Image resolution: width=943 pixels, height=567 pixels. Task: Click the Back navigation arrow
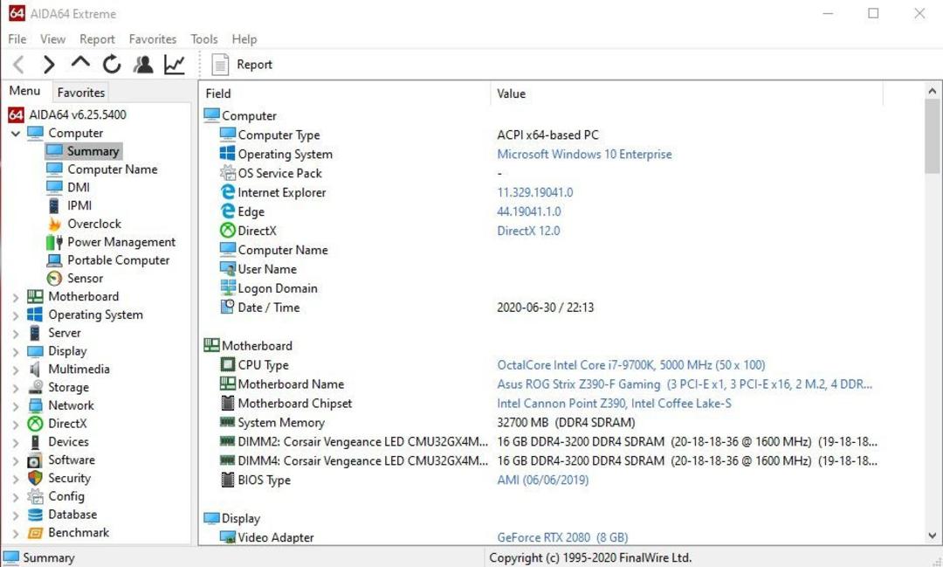click(18, 65)
